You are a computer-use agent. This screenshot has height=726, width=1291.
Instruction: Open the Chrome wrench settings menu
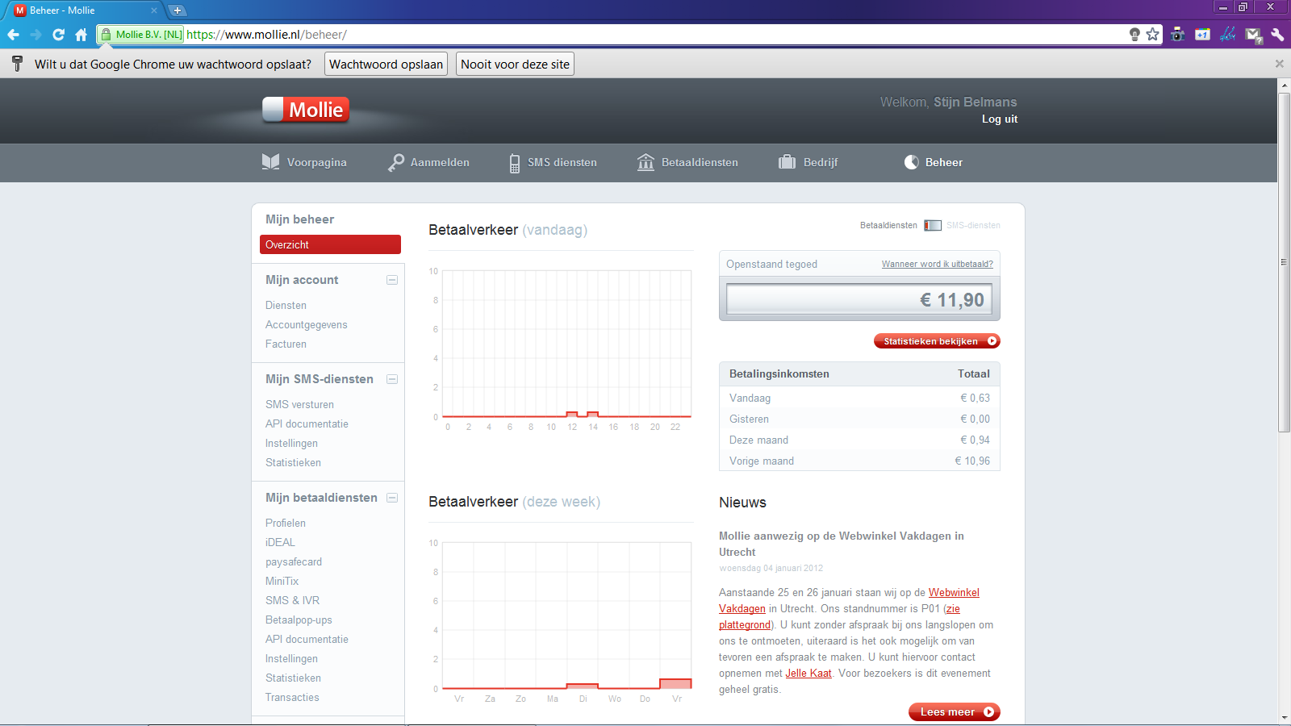tap(1277, 35)
